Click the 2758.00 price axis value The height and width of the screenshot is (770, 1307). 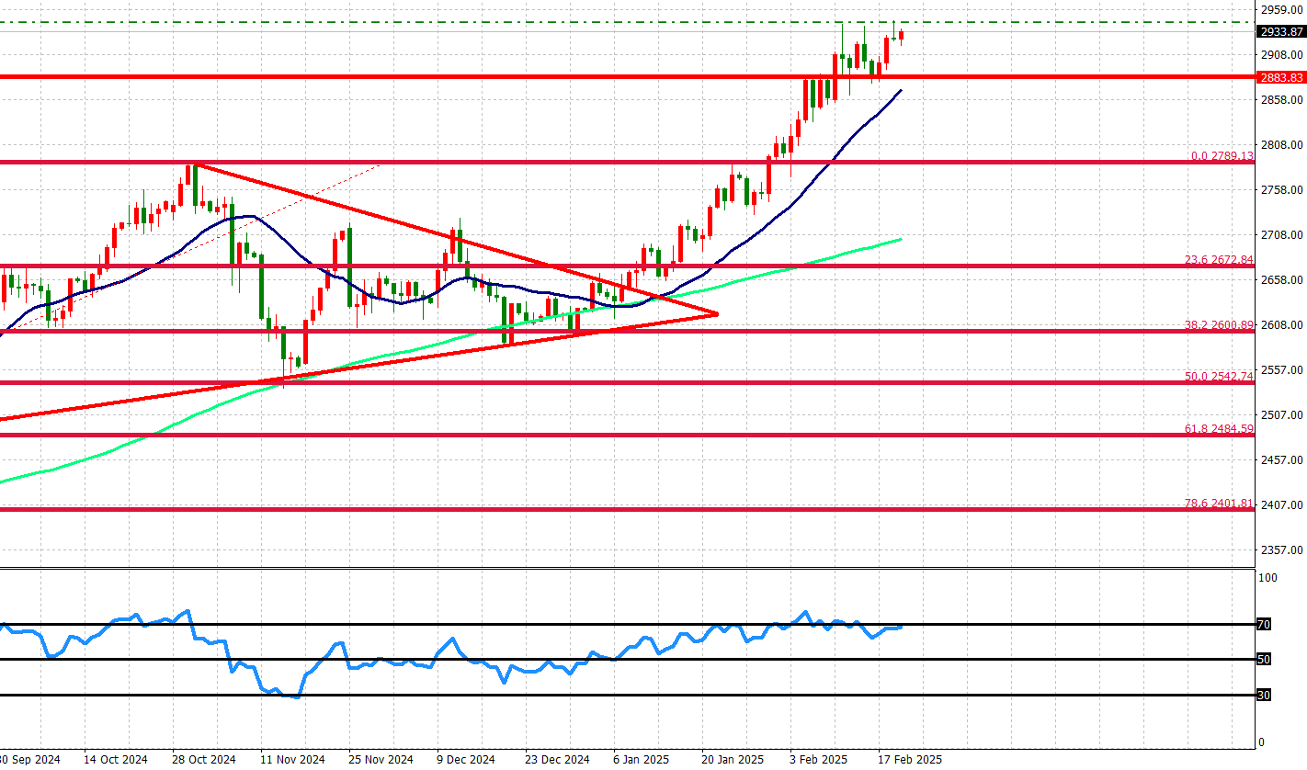tap(1281, 190)
